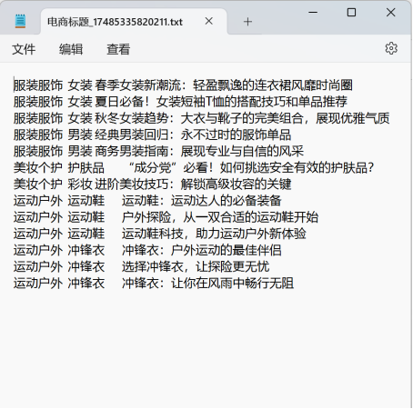Place cursor in the 夏日必备 T恤 line

(180, 102)
